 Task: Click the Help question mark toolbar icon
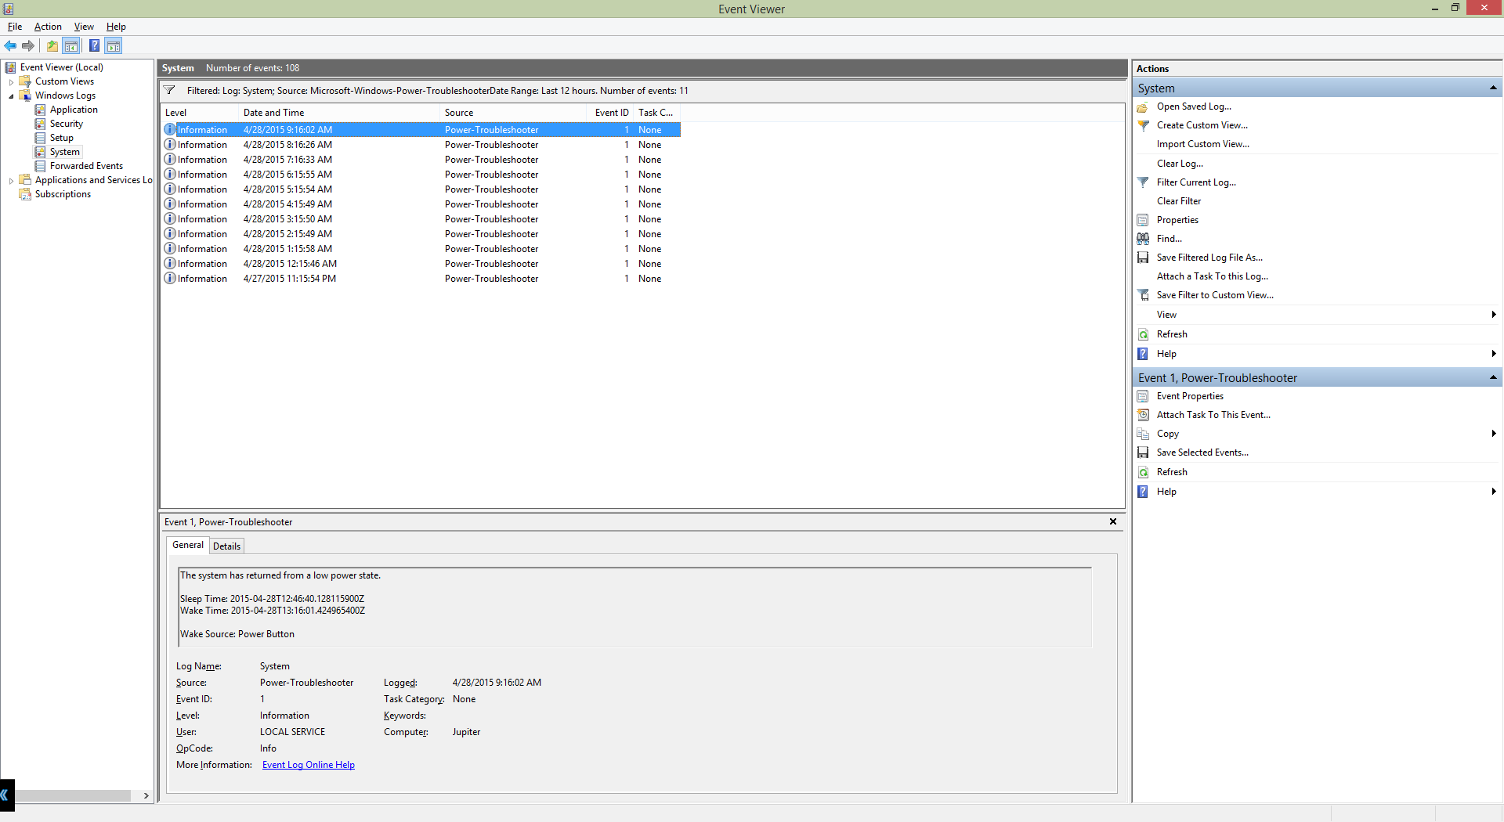coord(94,46)
